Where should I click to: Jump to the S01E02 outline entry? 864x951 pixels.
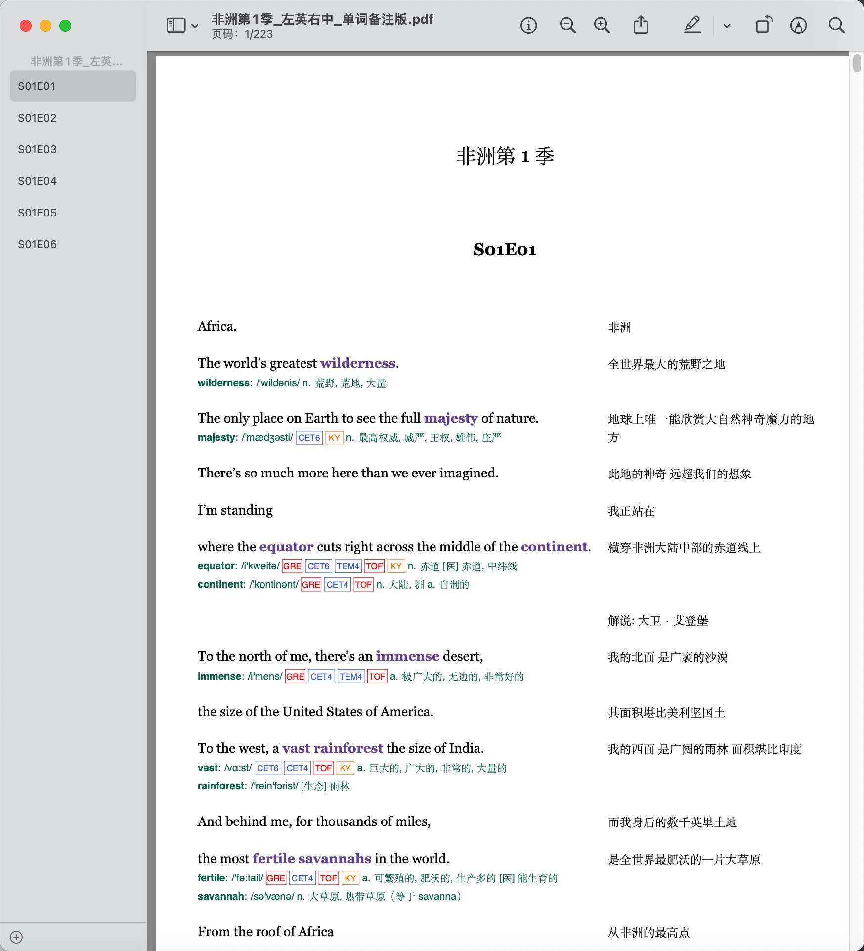tap(73, 118)
